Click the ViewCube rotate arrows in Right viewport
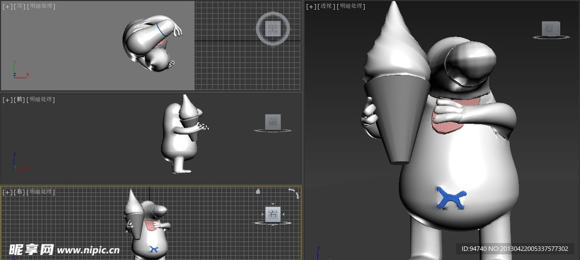580x260 pixels. pyautogui.click(x=293, y=193)
